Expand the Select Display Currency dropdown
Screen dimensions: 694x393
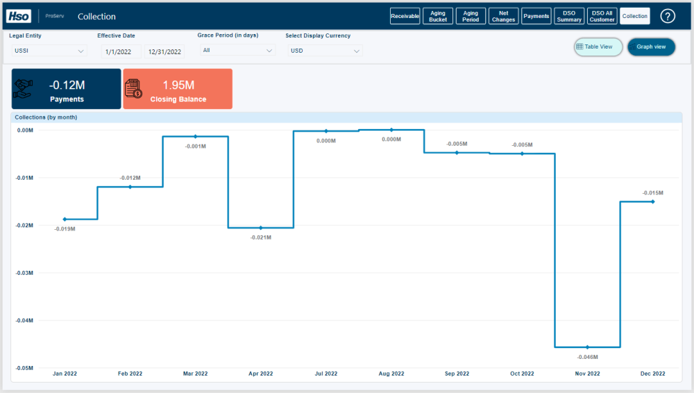tap(325, 51)
